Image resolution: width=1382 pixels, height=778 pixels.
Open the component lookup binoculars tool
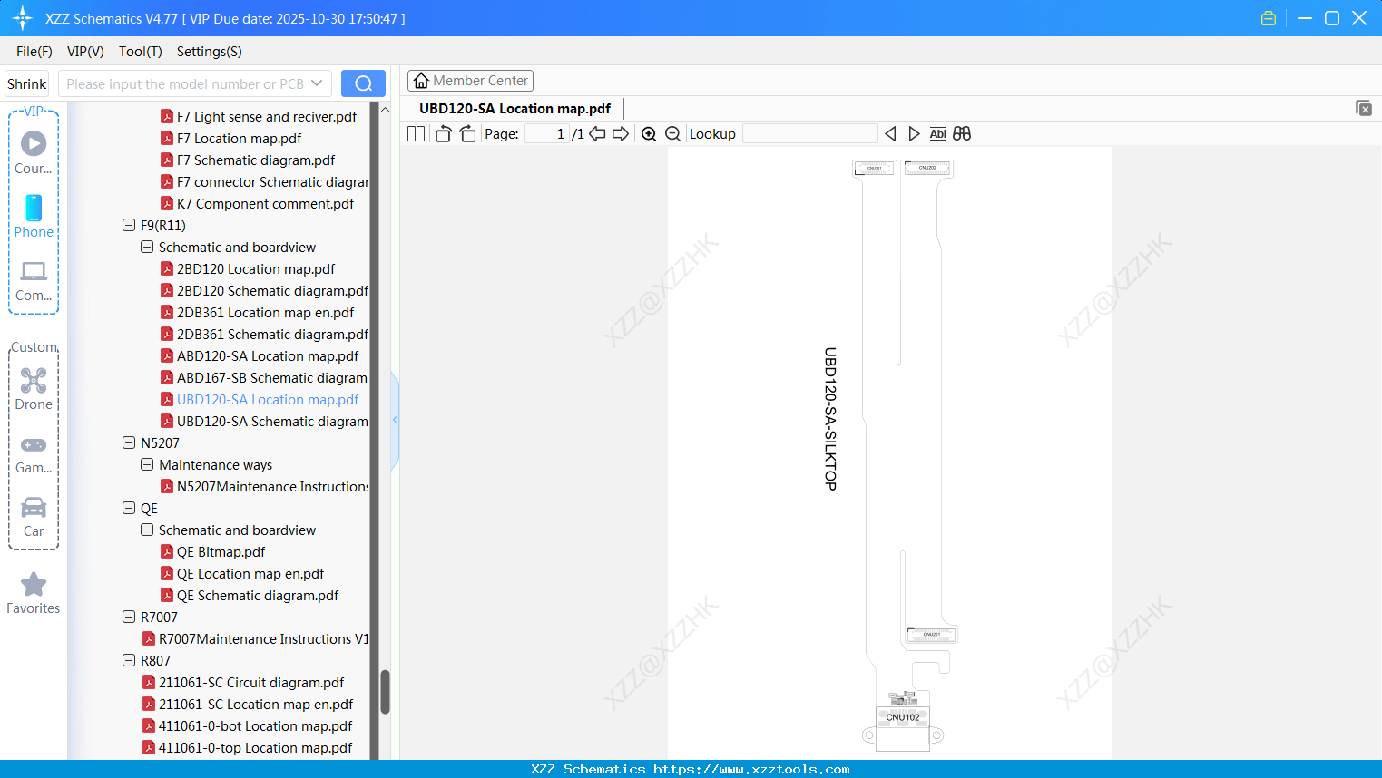click(x=961, y=133)
